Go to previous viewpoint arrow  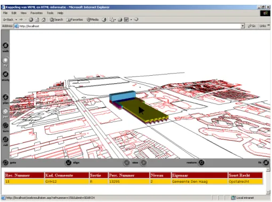tap(127, 163)
